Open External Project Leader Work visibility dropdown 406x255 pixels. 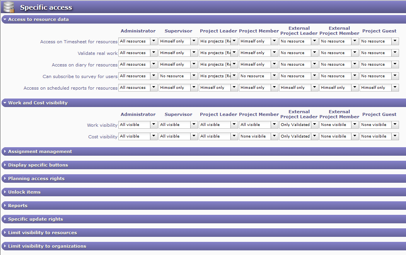pos(314,125)
